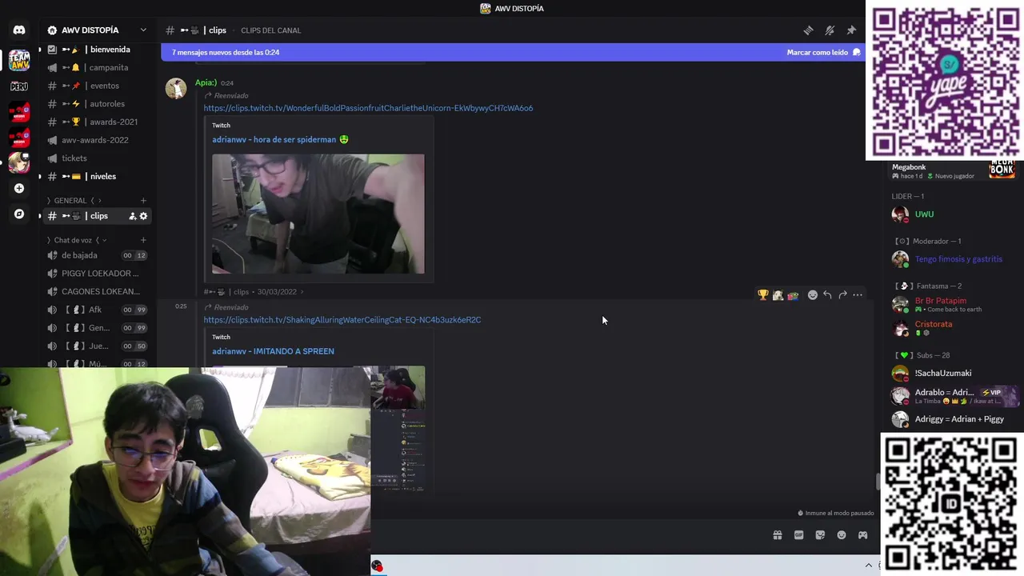Open 'adrianwv - IMITANDO A SPREEN' title
Screen dimensions: 1024x576
click(273, 351)
